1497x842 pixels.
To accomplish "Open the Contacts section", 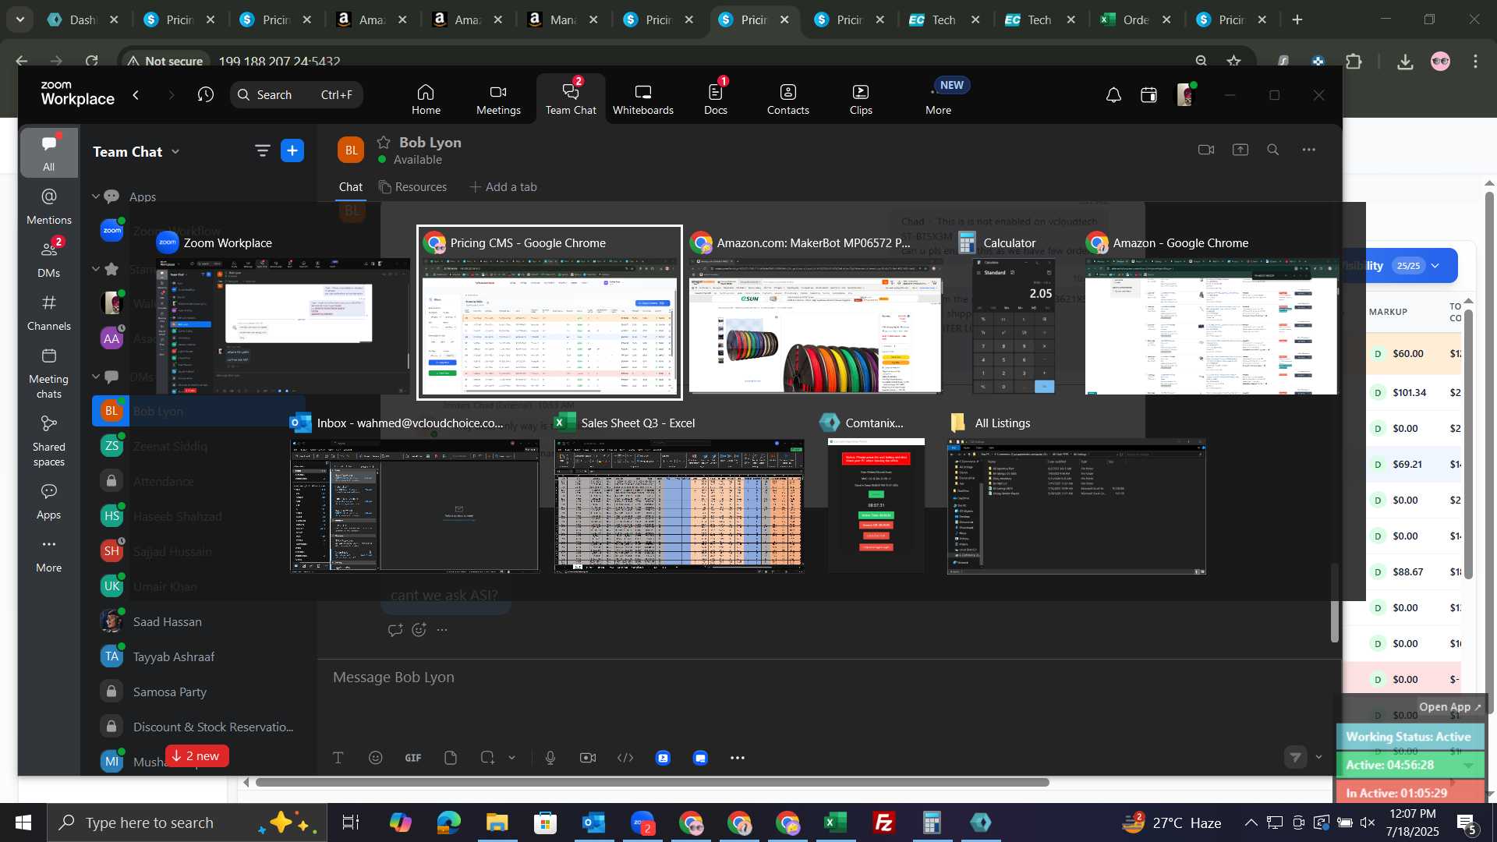I will [x=787, y=99].
